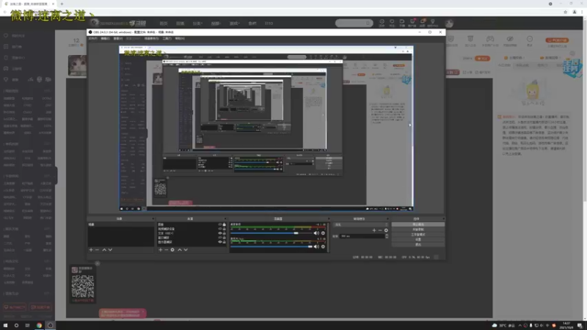
Task: Add a scene transition with plus icon
Action: tap(374, 230)
